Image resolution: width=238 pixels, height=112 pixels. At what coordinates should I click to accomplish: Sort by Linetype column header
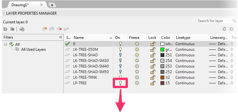click(191, 38)
